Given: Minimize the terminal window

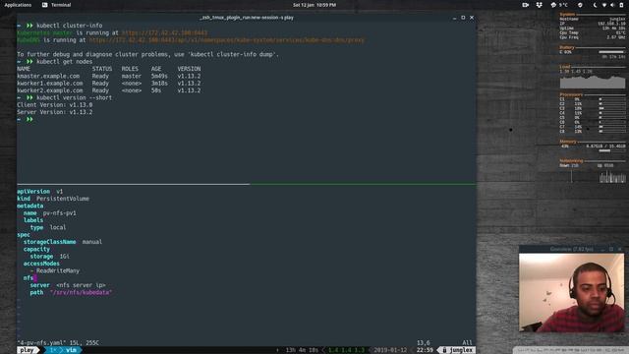Looking at the screenshot, I should (x=454, y=18).
